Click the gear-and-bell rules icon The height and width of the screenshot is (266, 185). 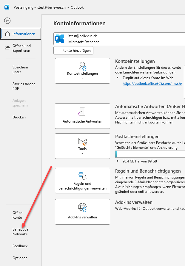82,176
